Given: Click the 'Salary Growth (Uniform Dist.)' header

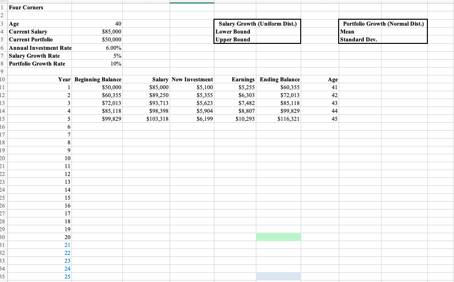Looking at the screenshot, I should pos(257,24).
